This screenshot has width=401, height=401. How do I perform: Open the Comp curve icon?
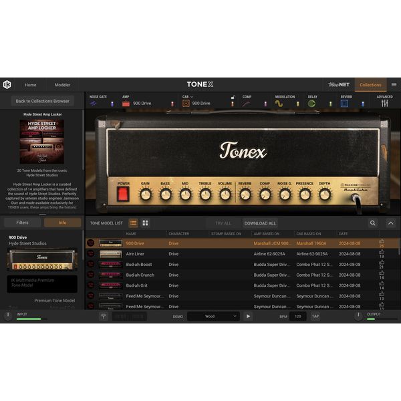coord(246,104)
